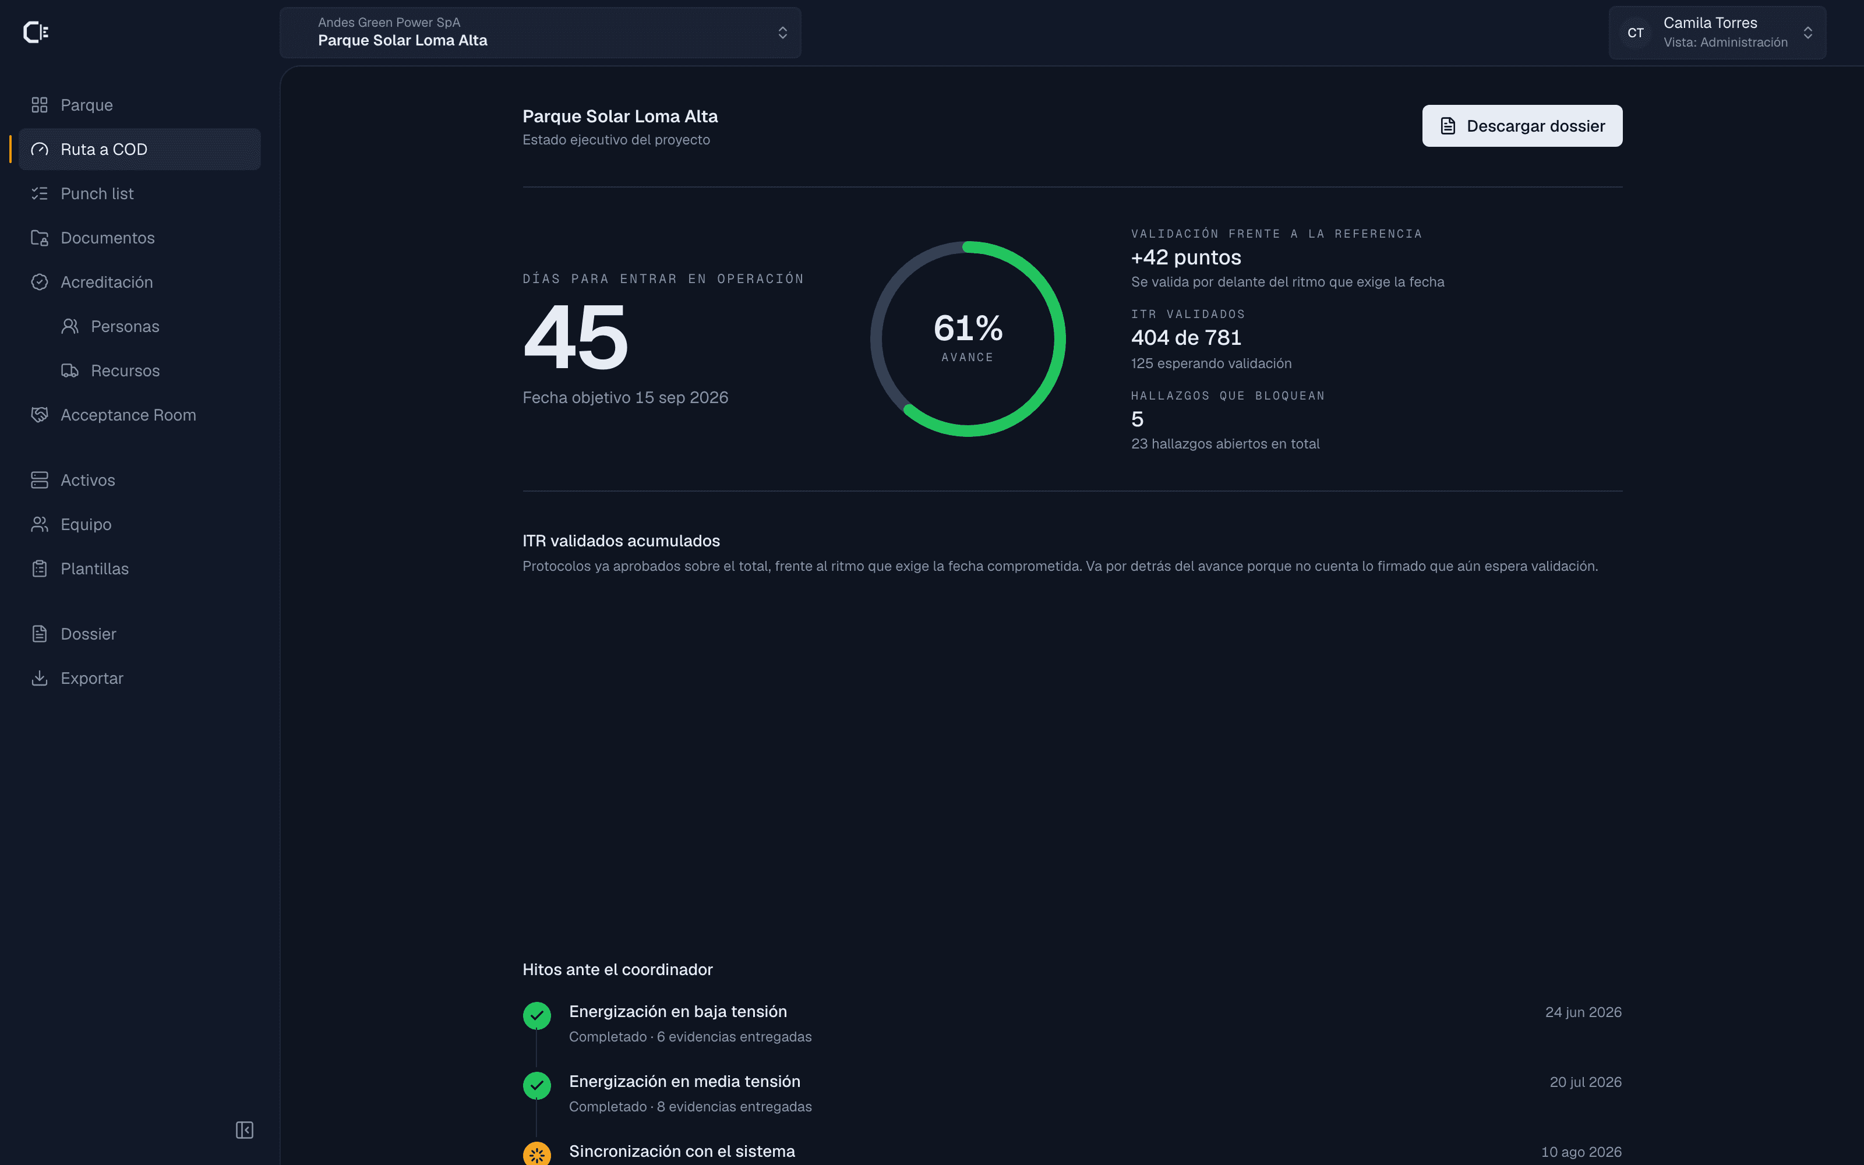Select Ruta a COD menu item
The width and height of the screenshot is (1864, 1165).
pyautogui.click(x=139, y=150)
